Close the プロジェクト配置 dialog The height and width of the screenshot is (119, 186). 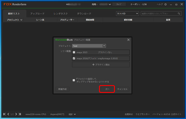pyautogui.click(x=128, y=40)
